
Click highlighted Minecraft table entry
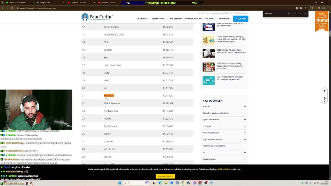[x=109, y=96]
